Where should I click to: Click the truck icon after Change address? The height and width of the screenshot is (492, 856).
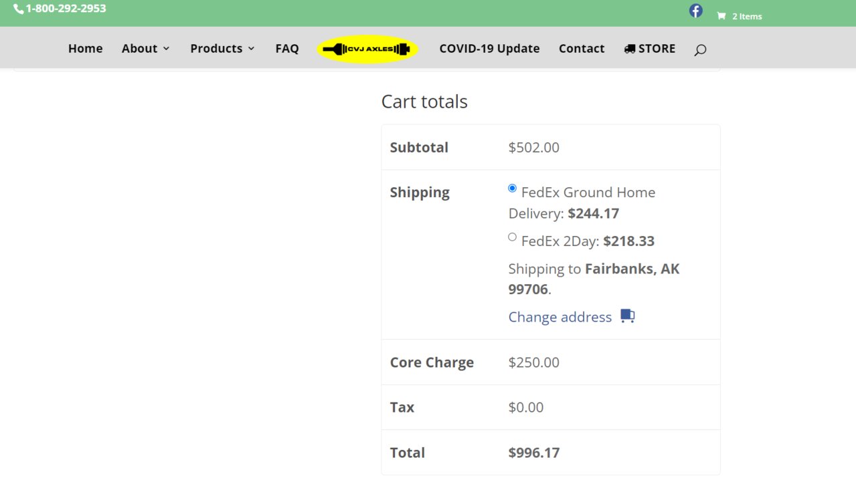click(x=627, y=316)
